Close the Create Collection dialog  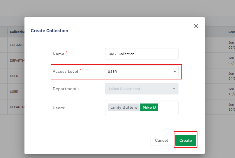click(x=196, y=26)
